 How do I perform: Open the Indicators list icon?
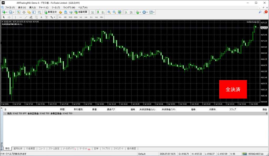coord(137,12)
